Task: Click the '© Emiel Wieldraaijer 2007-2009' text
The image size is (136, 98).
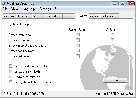Action: [x=24, y=94]
